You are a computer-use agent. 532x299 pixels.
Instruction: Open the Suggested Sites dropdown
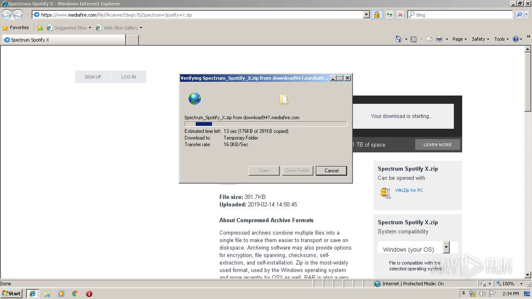[69, 28]
